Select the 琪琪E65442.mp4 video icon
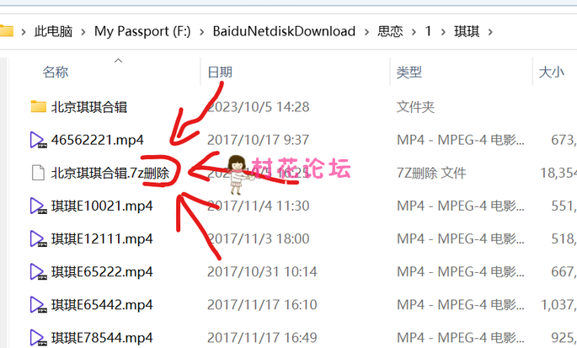The image size is (577, 348). [38, 304]
